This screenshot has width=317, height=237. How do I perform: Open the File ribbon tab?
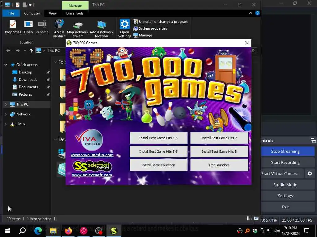pos(11,13)
